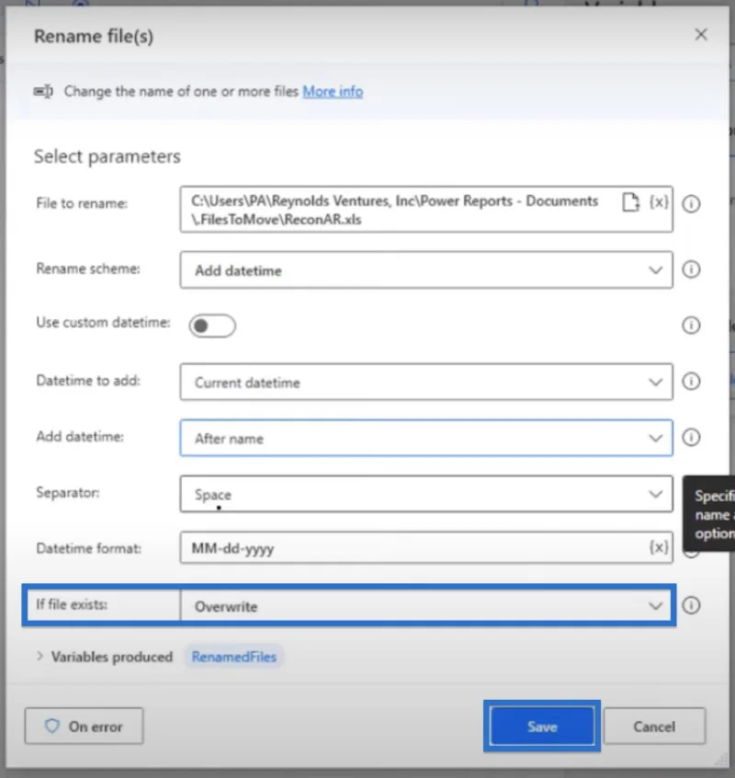This screenshot has width=735, height=778.
Task: Show info for File to rename
Action: [x=691, y=203]
